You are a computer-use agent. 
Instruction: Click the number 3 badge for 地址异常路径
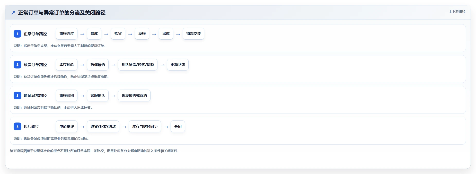tap(17, 95)
